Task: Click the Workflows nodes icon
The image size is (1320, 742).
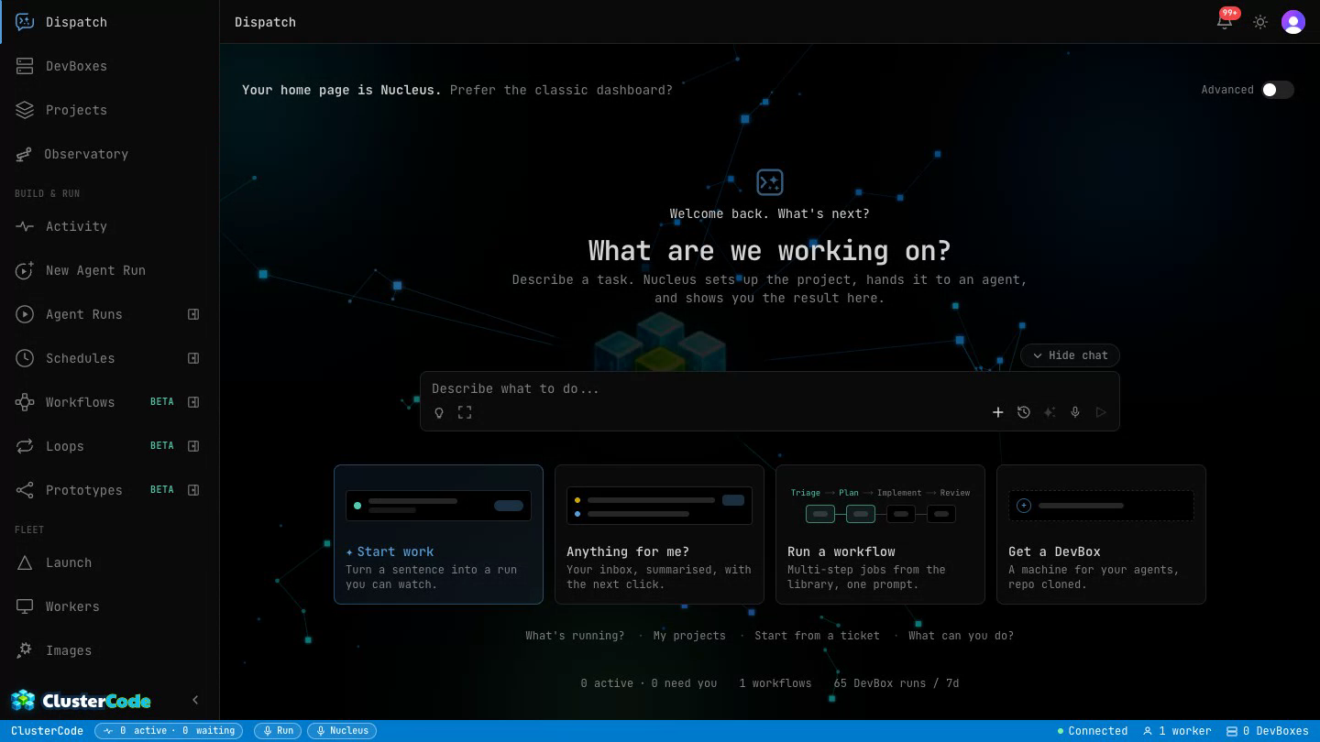Action: (x=25, y=402)
